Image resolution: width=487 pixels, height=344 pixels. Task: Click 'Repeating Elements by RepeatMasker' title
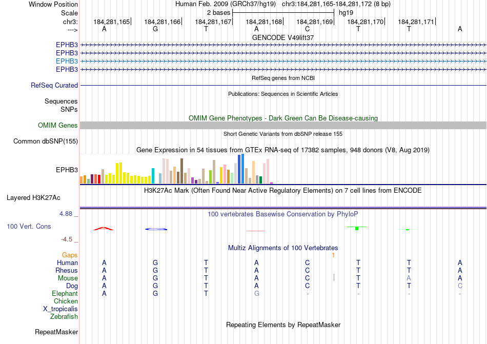tap(283, 325)
